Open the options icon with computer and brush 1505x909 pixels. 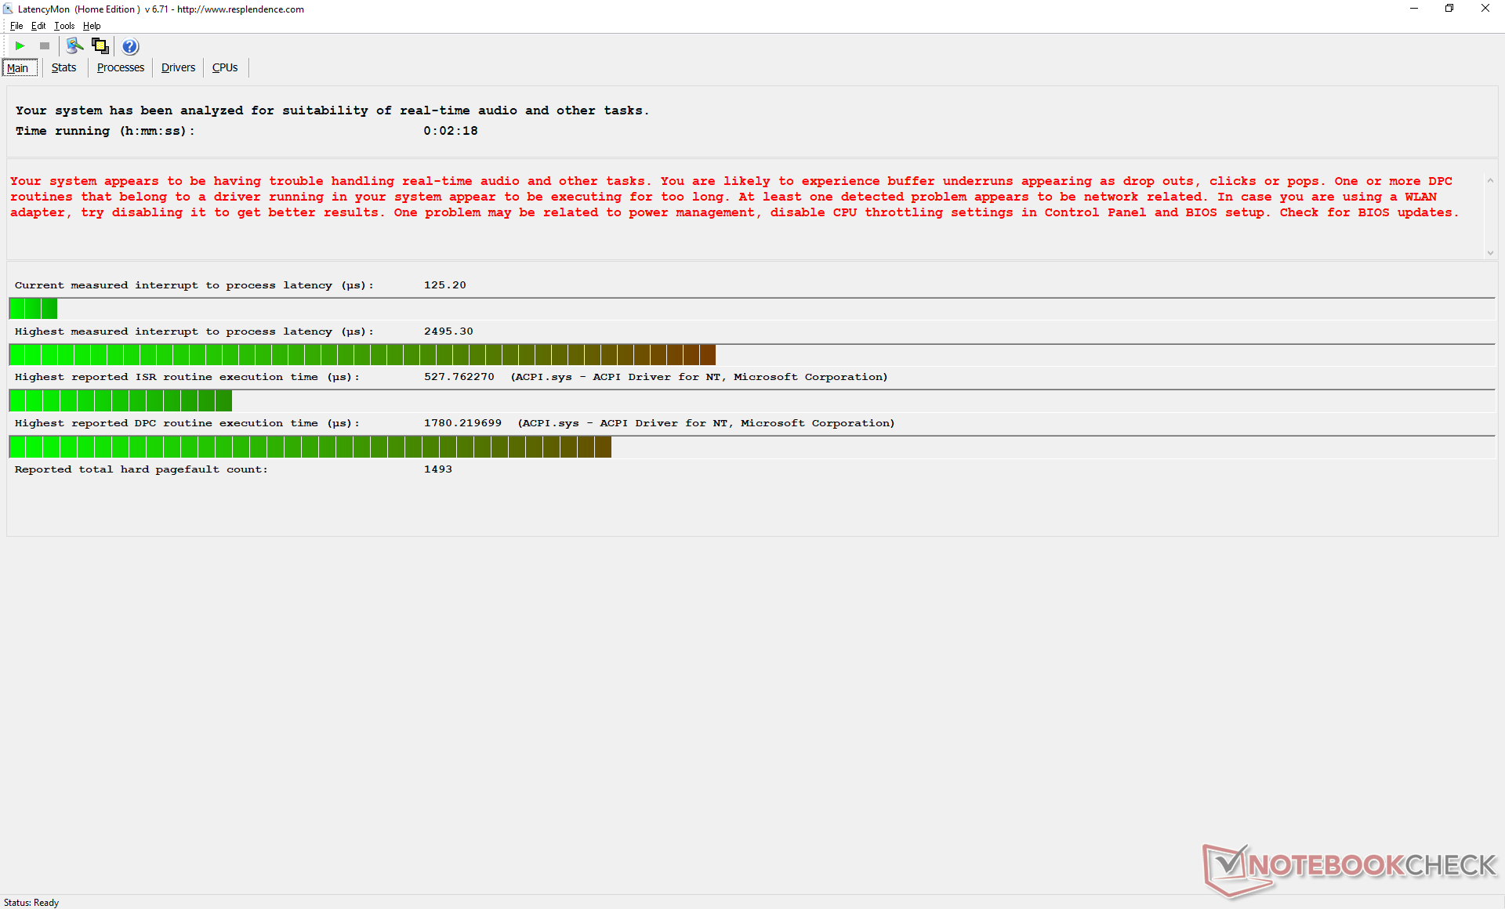coord(74,46)
